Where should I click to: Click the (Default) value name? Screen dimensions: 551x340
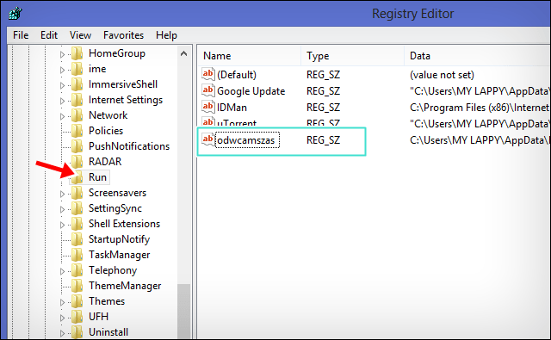[237, 75]
